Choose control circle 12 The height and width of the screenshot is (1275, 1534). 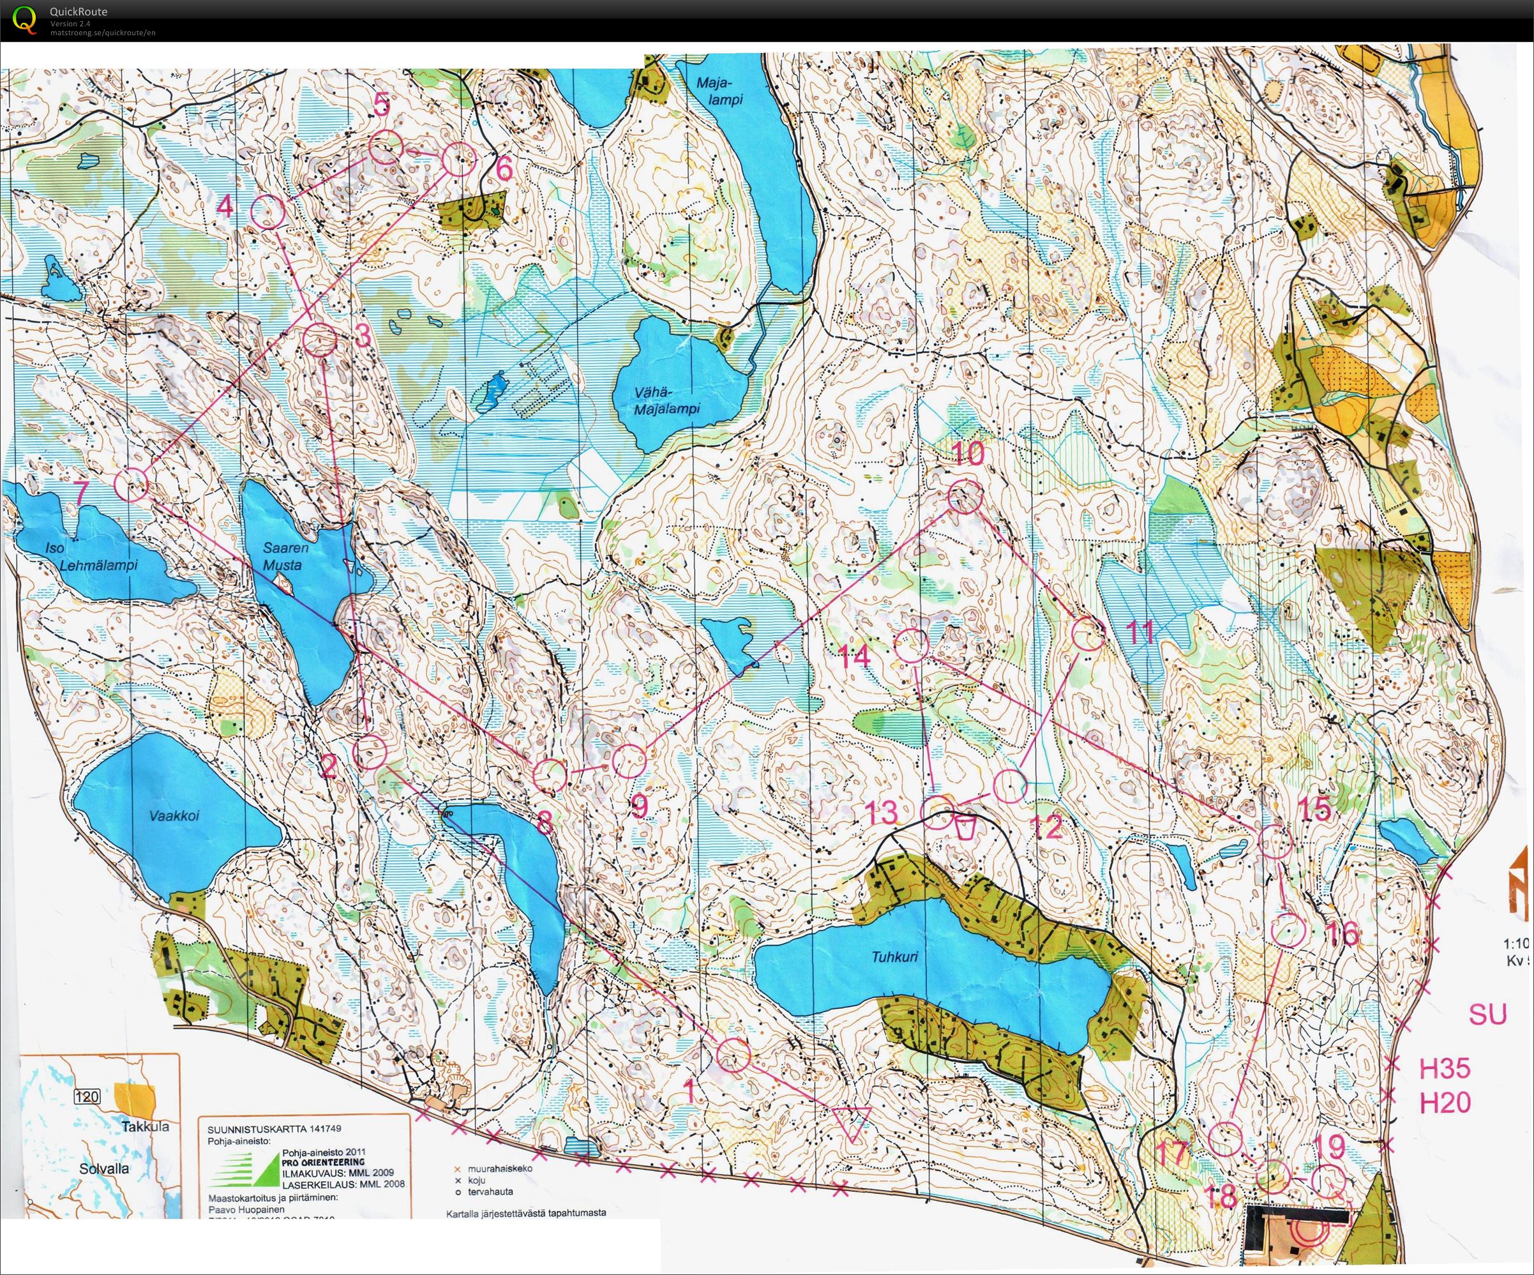coord(1011,786)
